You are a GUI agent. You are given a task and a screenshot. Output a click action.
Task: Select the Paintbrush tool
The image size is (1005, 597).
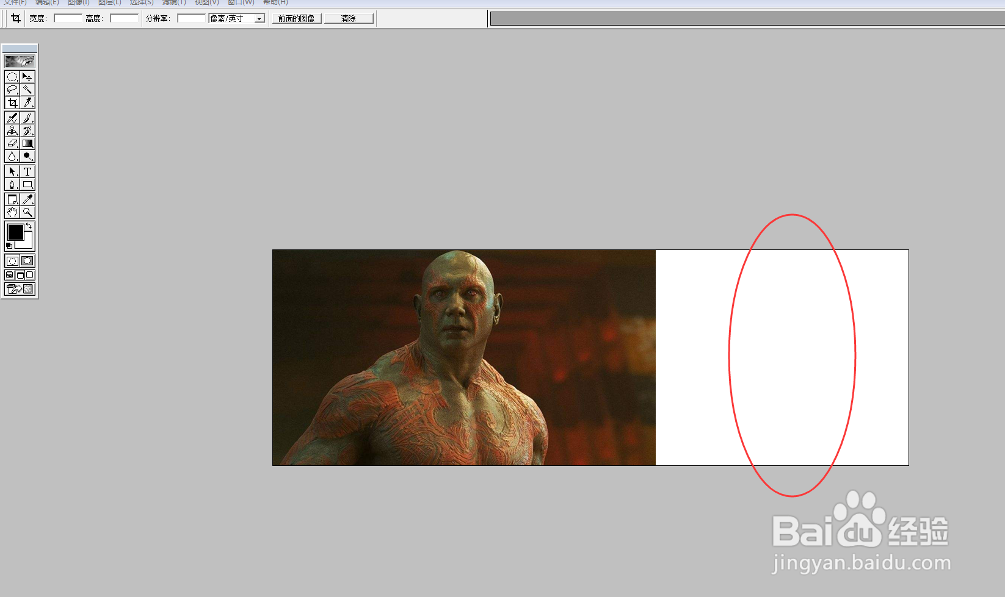coord(27,118)
